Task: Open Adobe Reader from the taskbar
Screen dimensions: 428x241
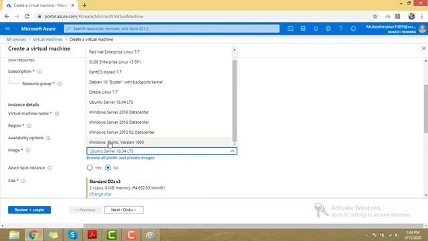Action: [92, 235]
